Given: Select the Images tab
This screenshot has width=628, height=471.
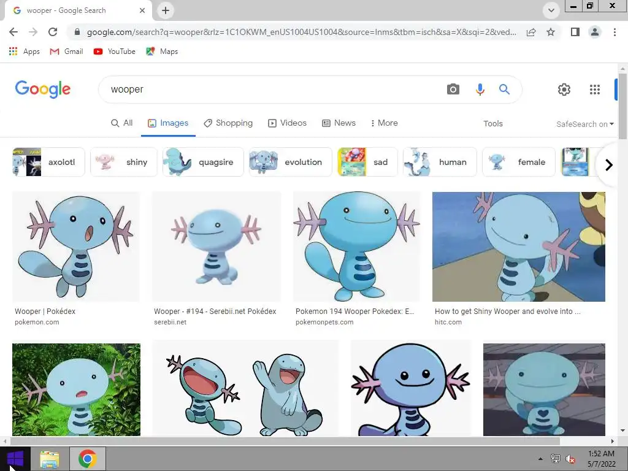Looking at the screenshot, I should point(168,123).
